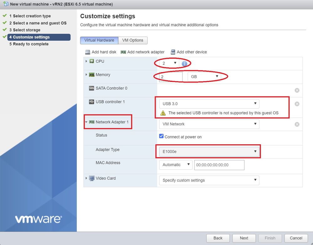Viewport: 313px width, 245px height.
Task: Expand the Video Card settings row
Action: pyautogui.click(x=86, y=178)
